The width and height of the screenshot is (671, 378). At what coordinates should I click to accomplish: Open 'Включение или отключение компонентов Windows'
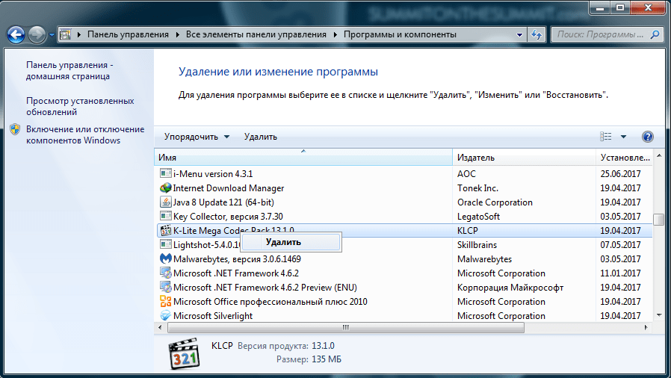(x=85, y=134)
